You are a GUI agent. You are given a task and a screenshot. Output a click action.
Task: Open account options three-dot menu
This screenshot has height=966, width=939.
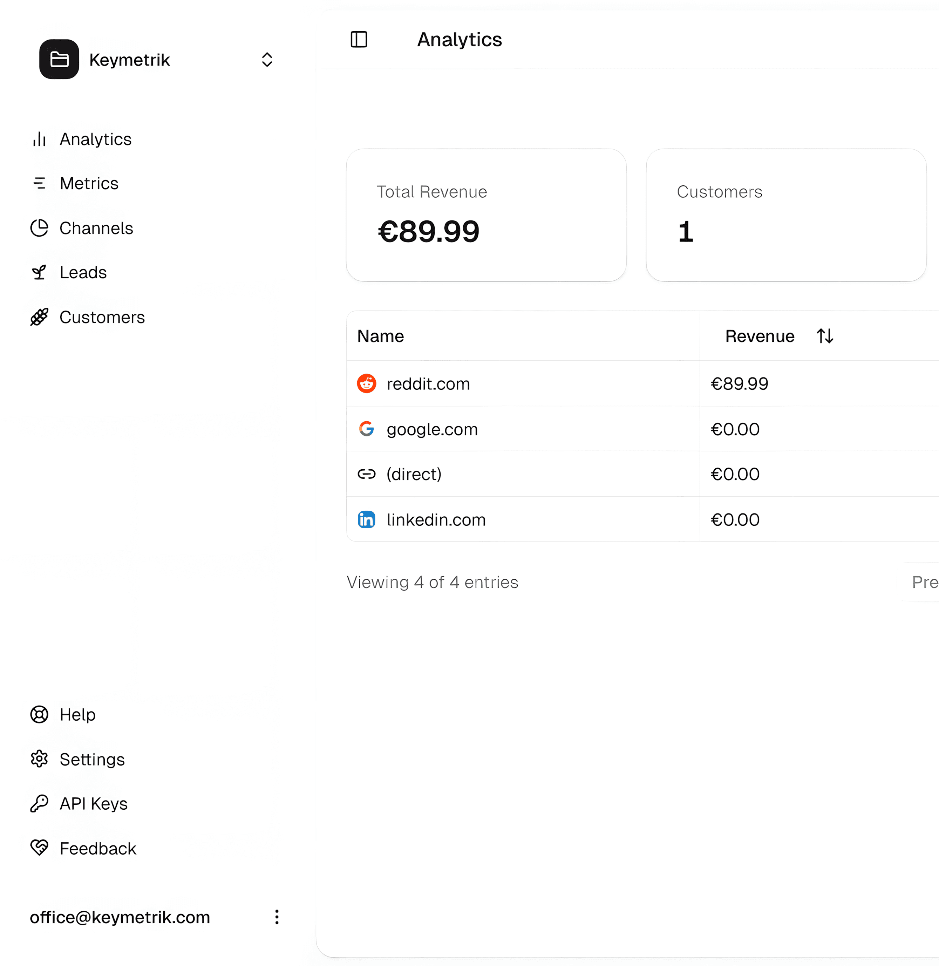tap(277, 917)
